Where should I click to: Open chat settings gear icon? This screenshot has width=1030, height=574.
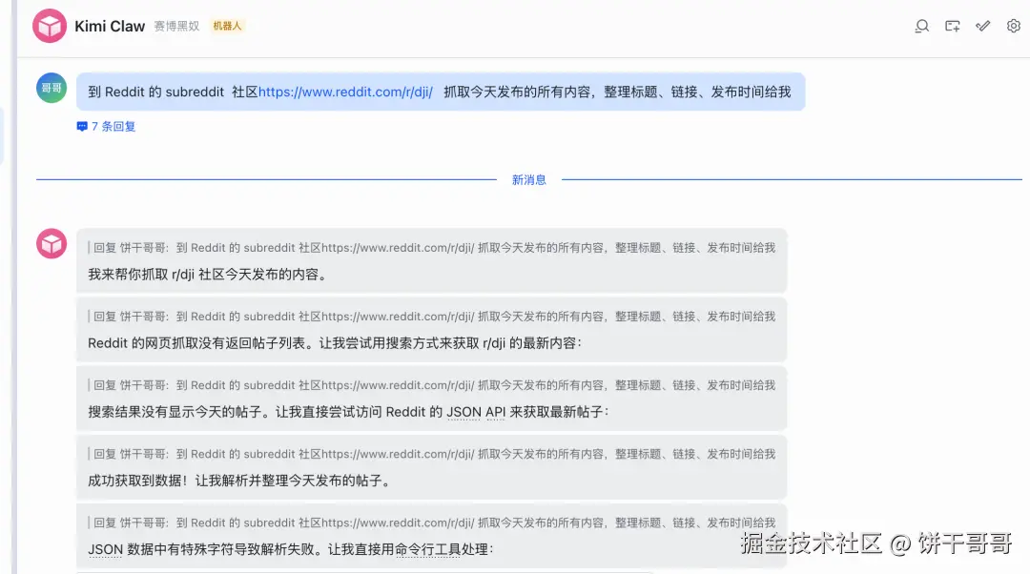click(1014, 27)
